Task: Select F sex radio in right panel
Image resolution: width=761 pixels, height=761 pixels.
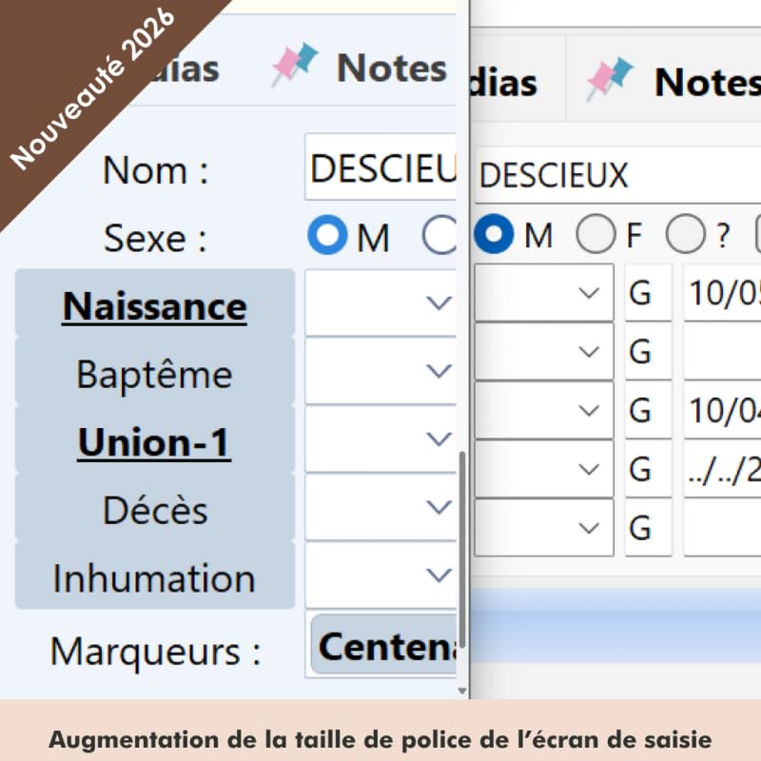Action: tap(596, 234)
